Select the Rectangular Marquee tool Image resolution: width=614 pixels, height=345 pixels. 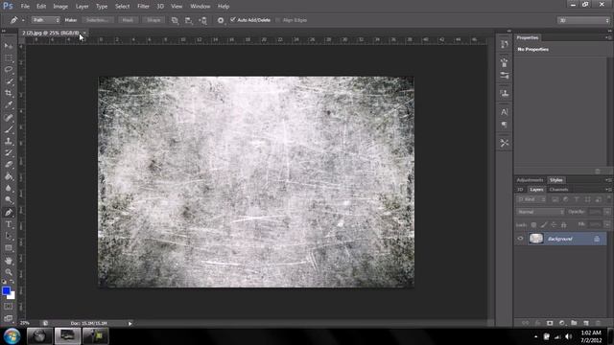(x=9, y=57)
